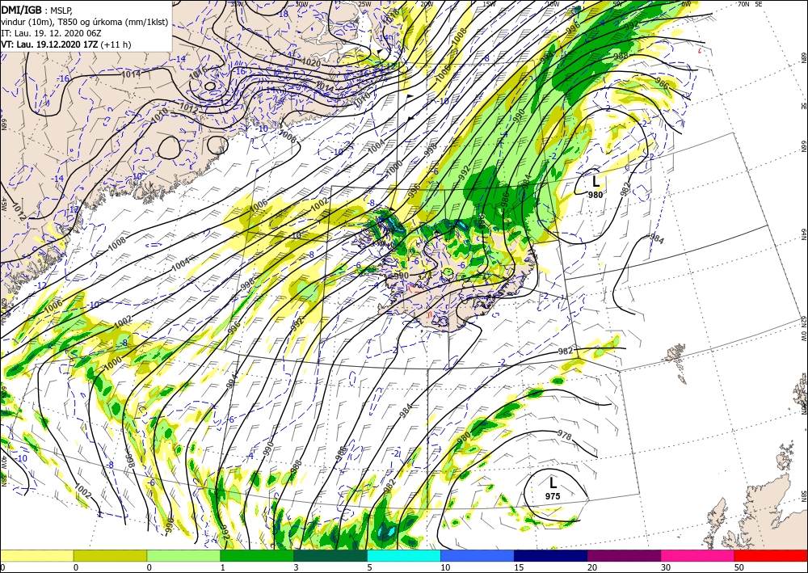Click the "25W" longitude label
This screenshot has height=573, width=808.
(364, 3)
